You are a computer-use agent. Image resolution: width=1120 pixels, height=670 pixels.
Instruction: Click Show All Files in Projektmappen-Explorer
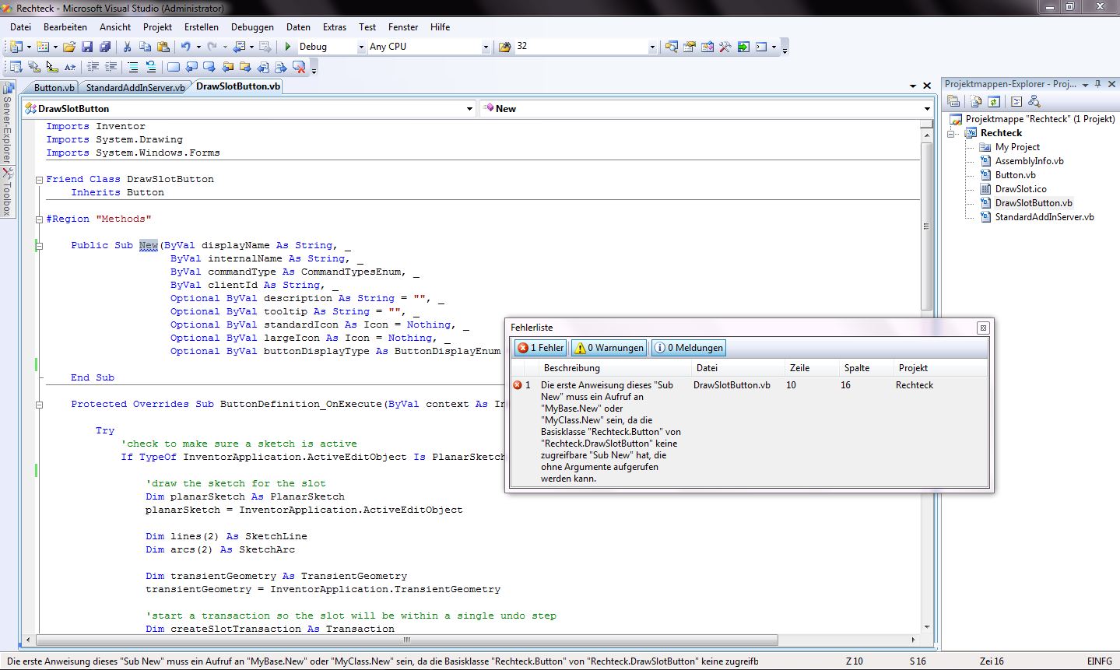[976, 101]
